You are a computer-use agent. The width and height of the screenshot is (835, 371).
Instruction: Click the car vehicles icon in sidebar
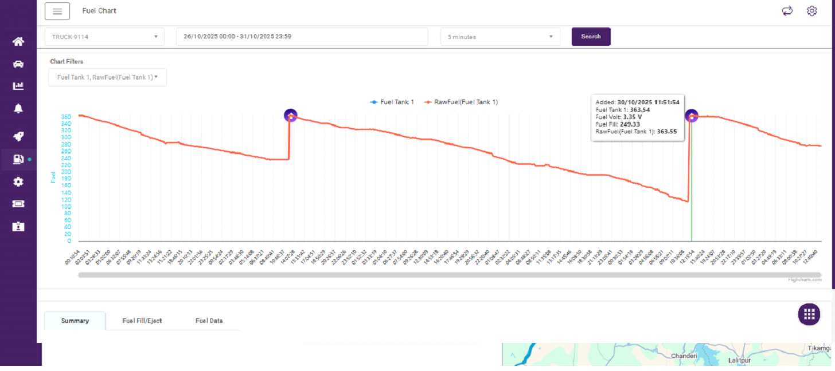(x=18, y=64)
